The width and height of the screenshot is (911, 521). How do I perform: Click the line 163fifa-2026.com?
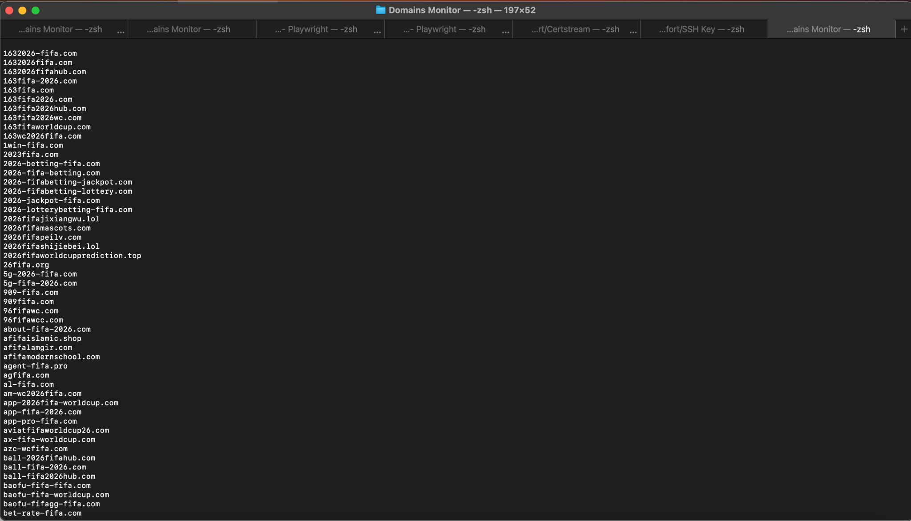tap(40, 81)
